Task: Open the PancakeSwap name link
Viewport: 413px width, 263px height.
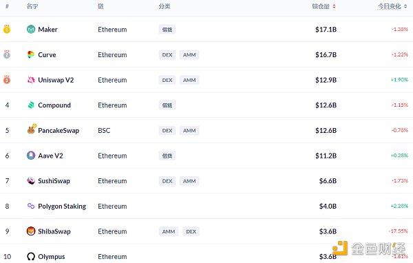Action: (x=59, y=130)
